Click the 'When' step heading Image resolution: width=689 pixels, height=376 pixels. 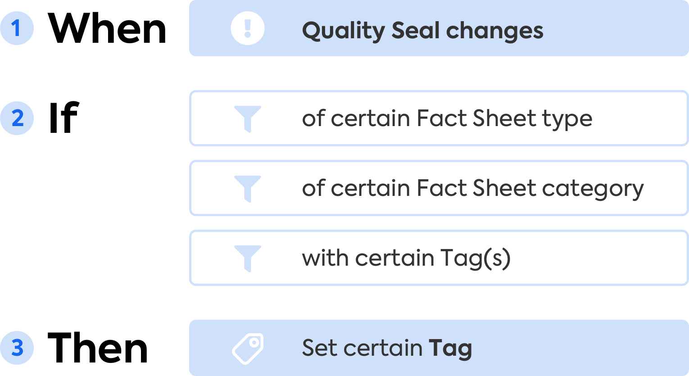coord(107,28)
